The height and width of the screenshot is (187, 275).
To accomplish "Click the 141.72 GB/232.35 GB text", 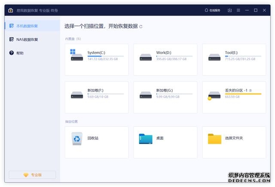I will (103, 59).
